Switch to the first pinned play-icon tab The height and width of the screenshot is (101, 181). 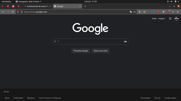(x=3, y=6)
